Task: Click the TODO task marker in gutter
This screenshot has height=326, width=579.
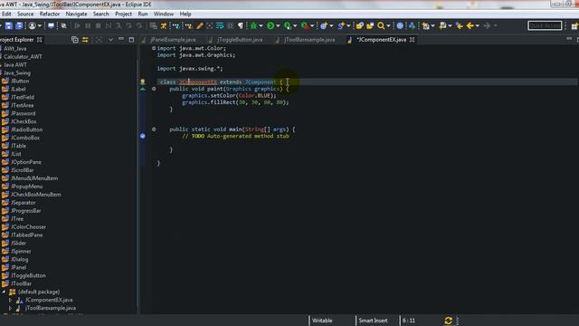Action: point(143,136)
